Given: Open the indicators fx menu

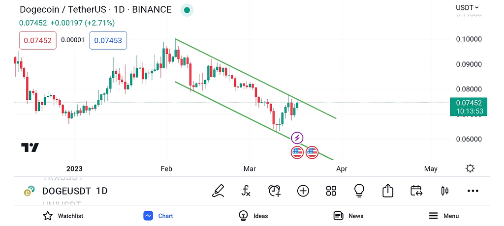Looking at the screenshot, I should (x=246, y=191).
